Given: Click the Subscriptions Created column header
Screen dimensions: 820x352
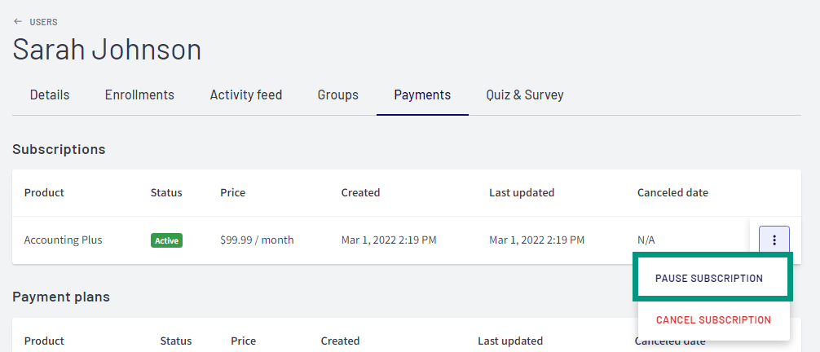Looking at the screenshot, I should pyautogui.click(x=360, y=192).
